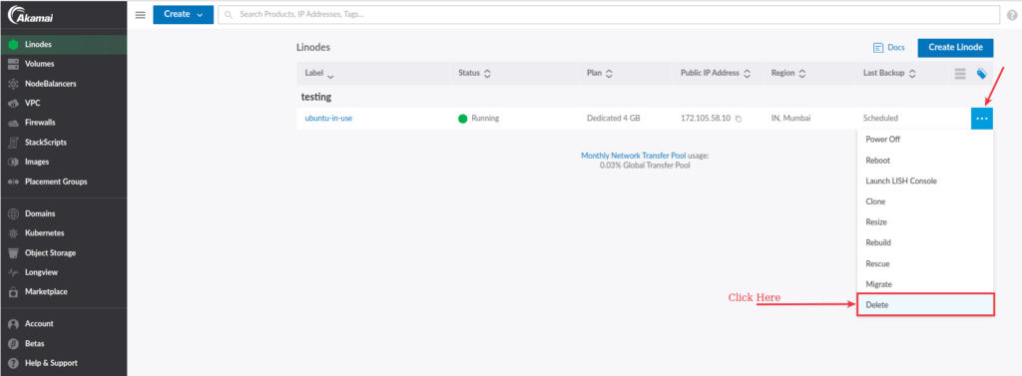This screenshot has width=1022, height=376.
Task: Sort by Region column arrows
Action: tap(802, 74)
